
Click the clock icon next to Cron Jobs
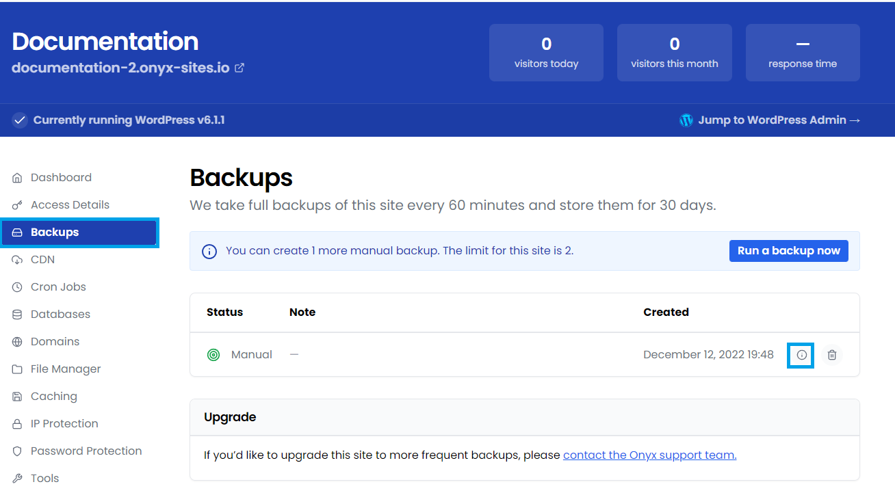tap(17, 287)
